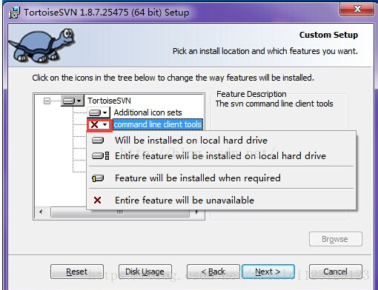Choose Entire feature will be installed locally
378x290 pixels.
[221, 156]
